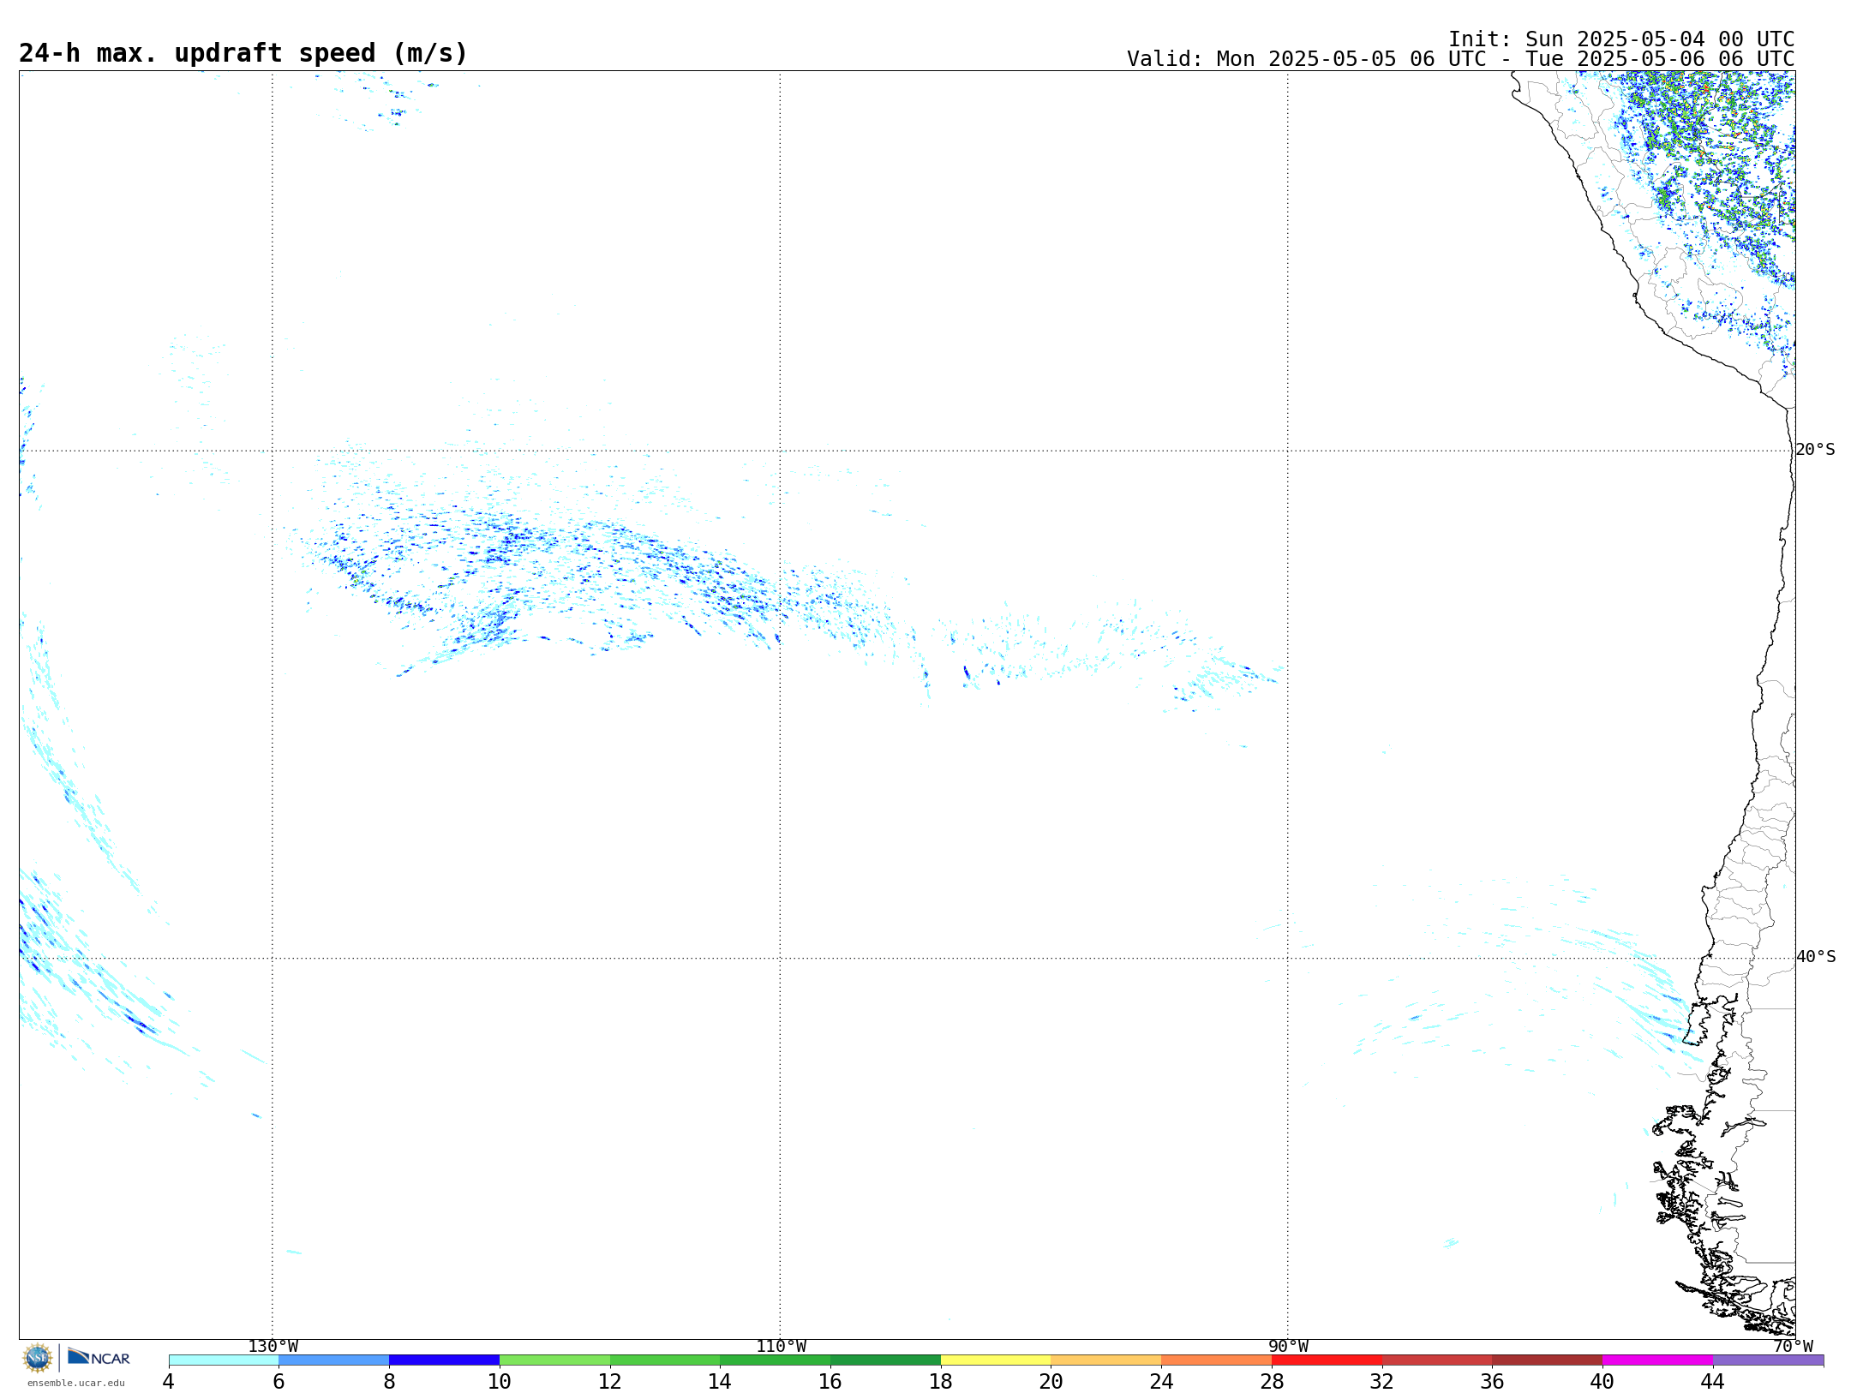Click the bright red 28–32 swatch
The height and width of the screenshot is (1393, 1851).
[x=1327, y=1360]
